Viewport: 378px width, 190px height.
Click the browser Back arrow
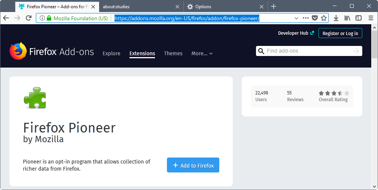point(6,18)
